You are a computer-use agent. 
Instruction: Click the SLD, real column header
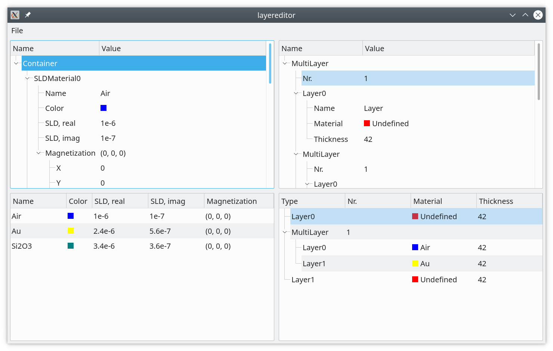tap(120, 201)
